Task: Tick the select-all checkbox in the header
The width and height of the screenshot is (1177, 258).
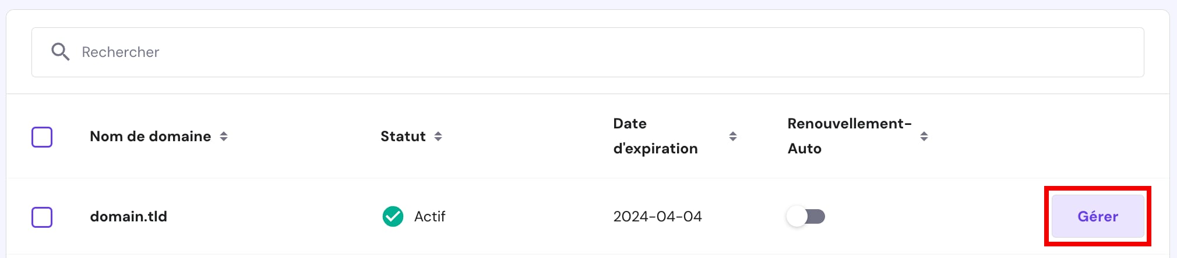Action: click(x=42, y=137)
